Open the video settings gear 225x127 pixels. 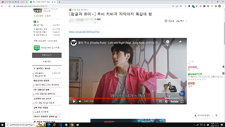pyautogui.click(x=166, y=101)
